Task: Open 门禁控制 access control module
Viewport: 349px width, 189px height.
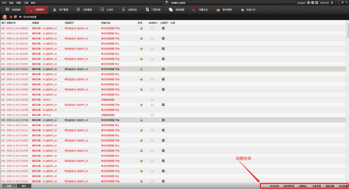Action: pyautogui.click(x=153, y=10)
